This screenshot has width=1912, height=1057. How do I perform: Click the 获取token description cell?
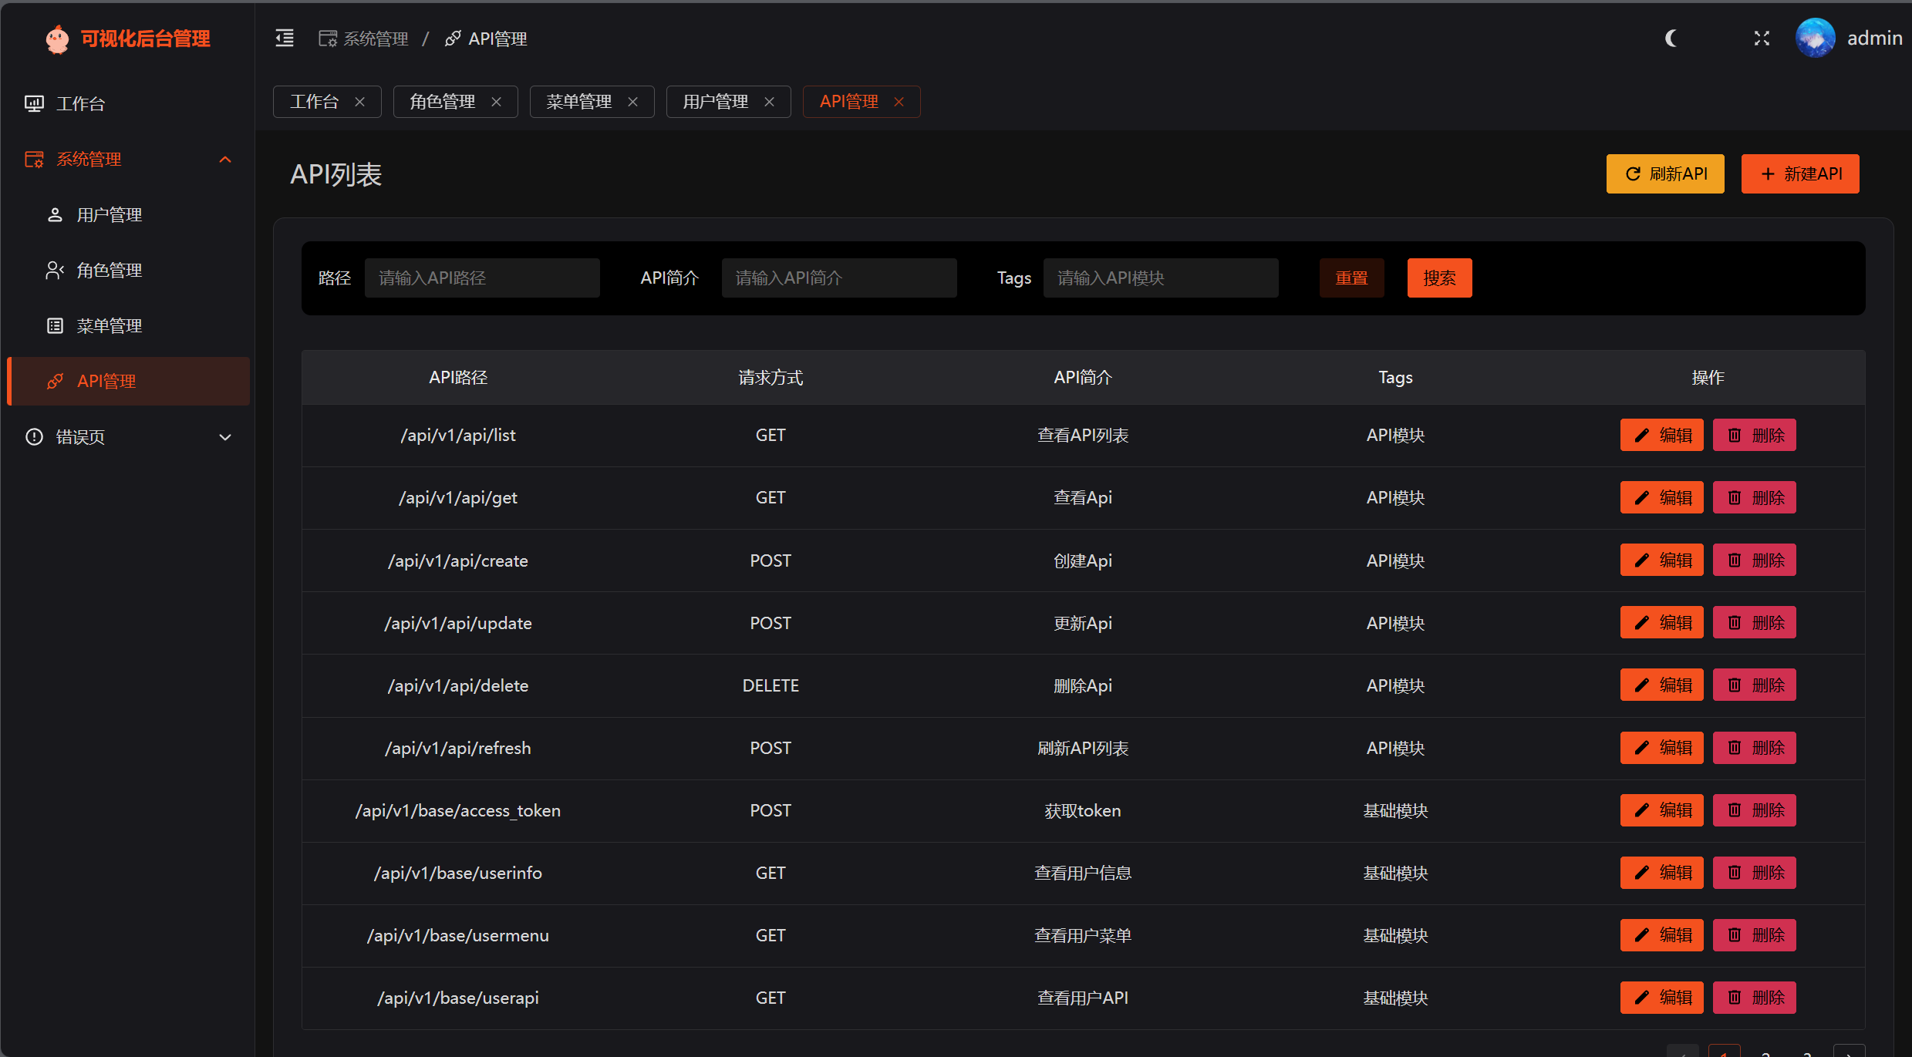(x=1083, y=811)
